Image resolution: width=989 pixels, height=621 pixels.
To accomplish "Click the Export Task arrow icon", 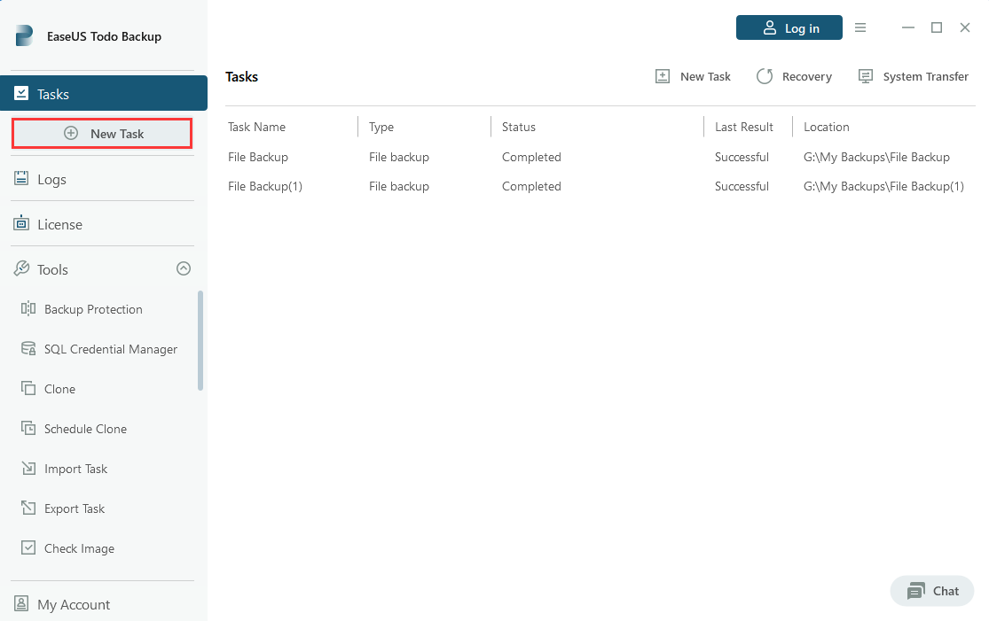I will pyautogui.click(x=28, y=508).
